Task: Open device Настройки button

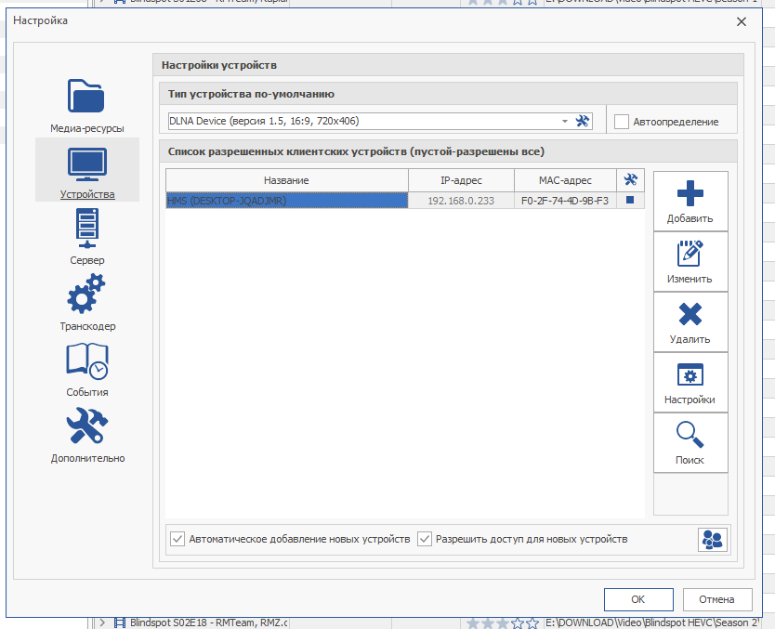Action: pos(690,383)
